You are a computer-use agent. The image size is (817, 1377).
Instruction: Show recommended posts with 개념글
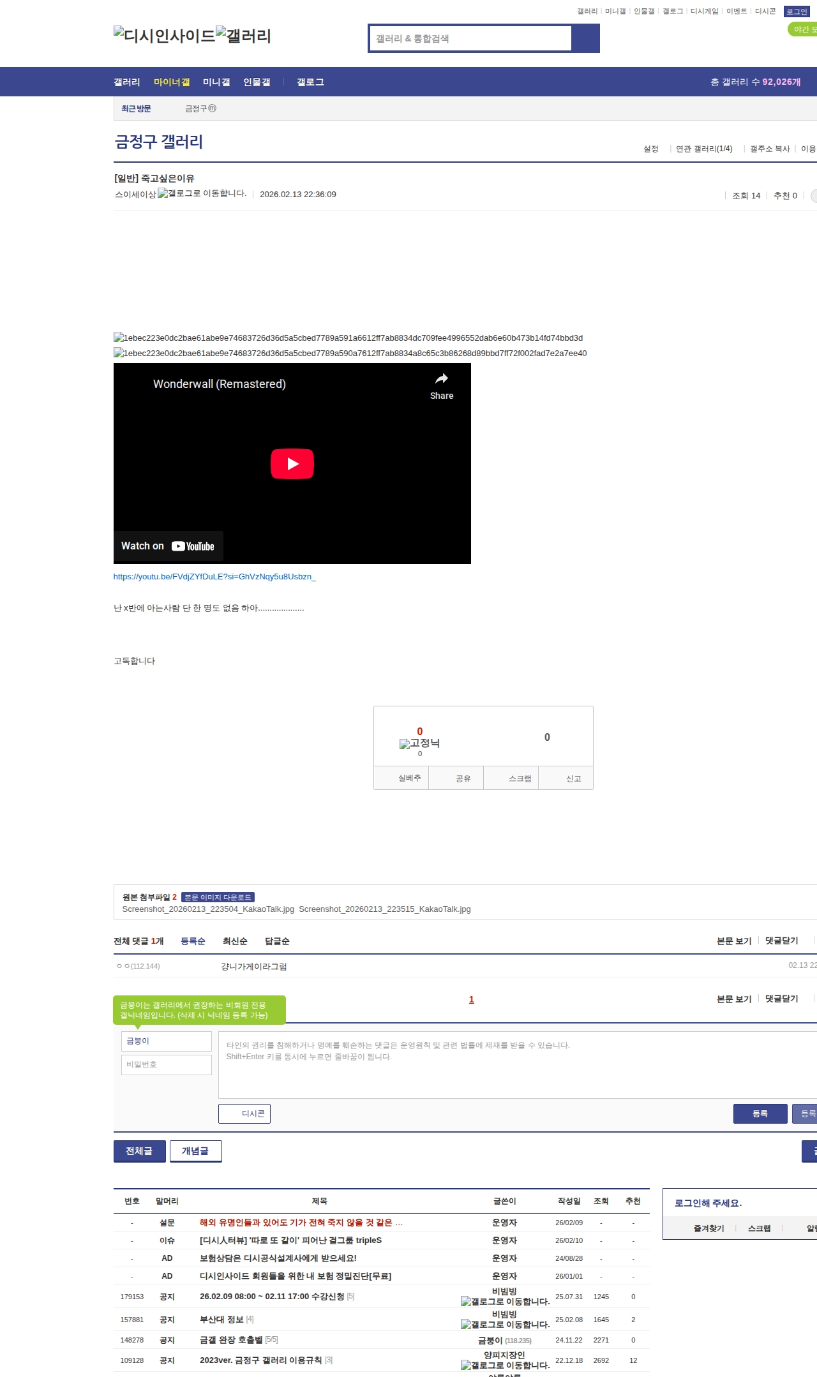coord(196,1151)
